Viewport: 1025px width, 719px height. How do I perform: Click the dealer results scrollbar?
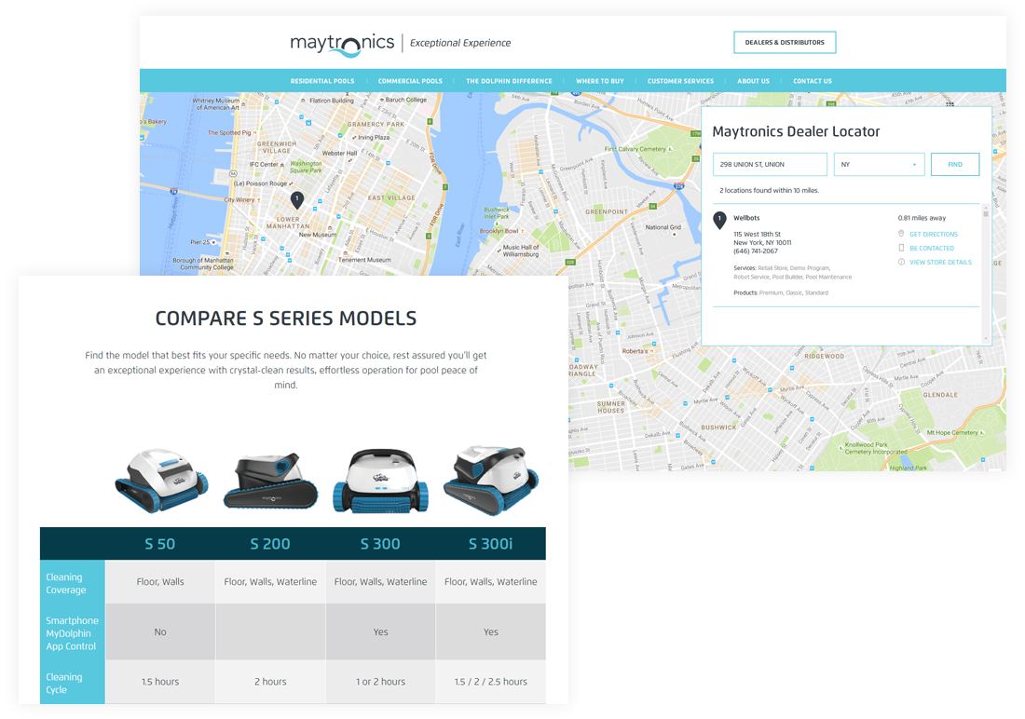(985, 273)
